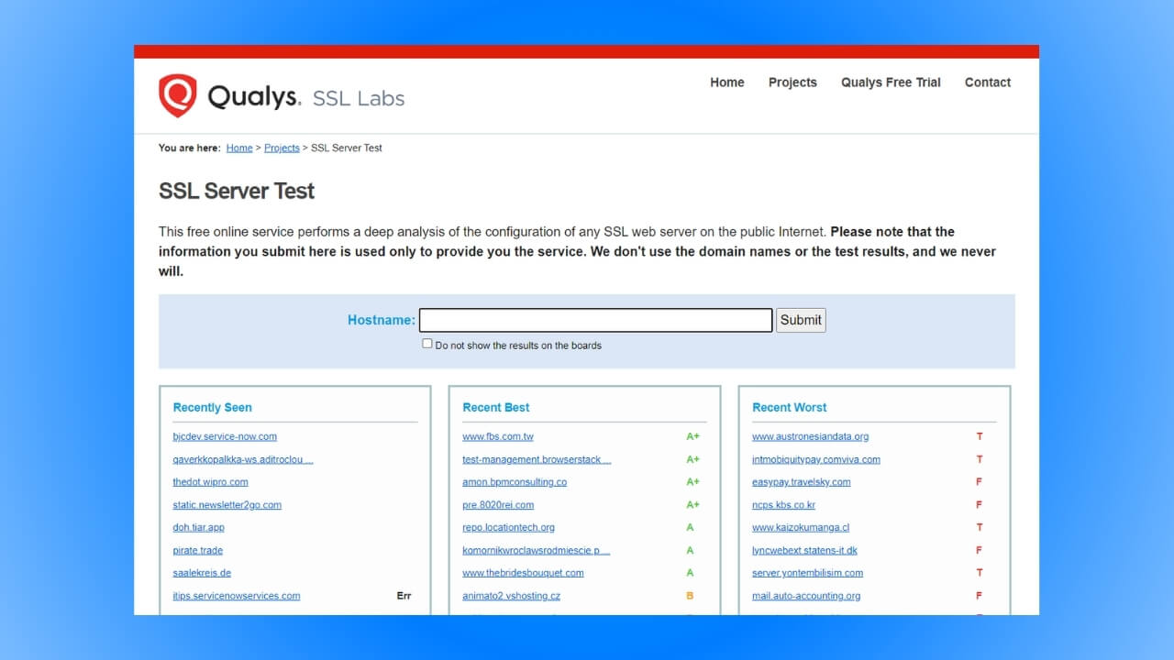
Task: Open ncps.kbs.co.kr result
Action: [783, 505]
